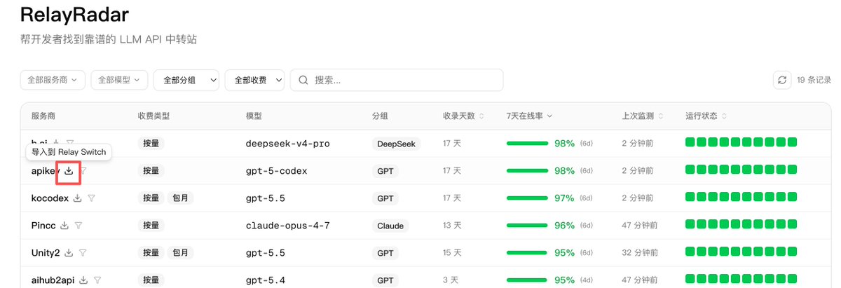Click the 收费类型 column header
The image size is (841, 288).
(154, 116)
